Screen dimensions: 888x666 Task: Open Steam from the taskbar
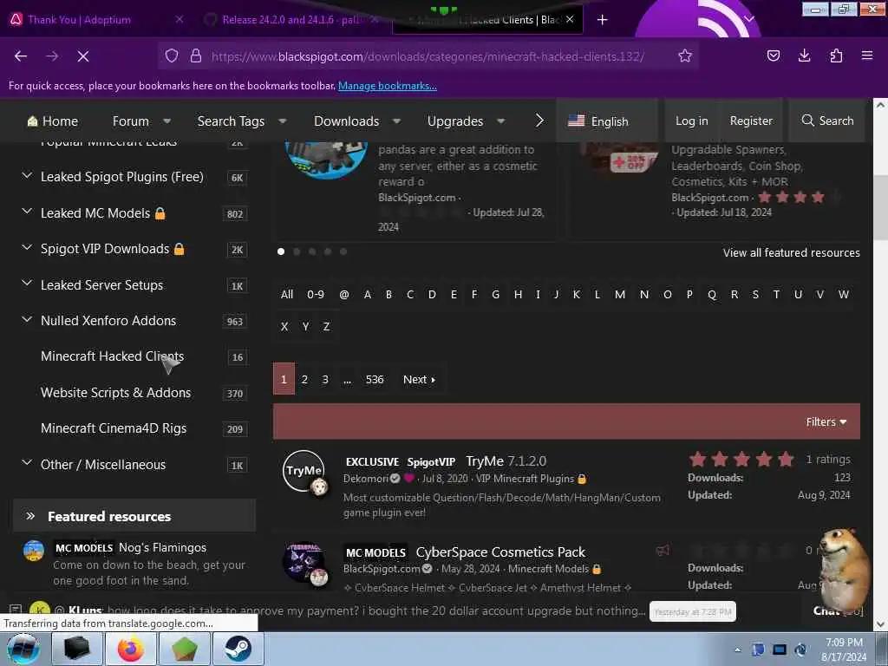pos(238,649)
